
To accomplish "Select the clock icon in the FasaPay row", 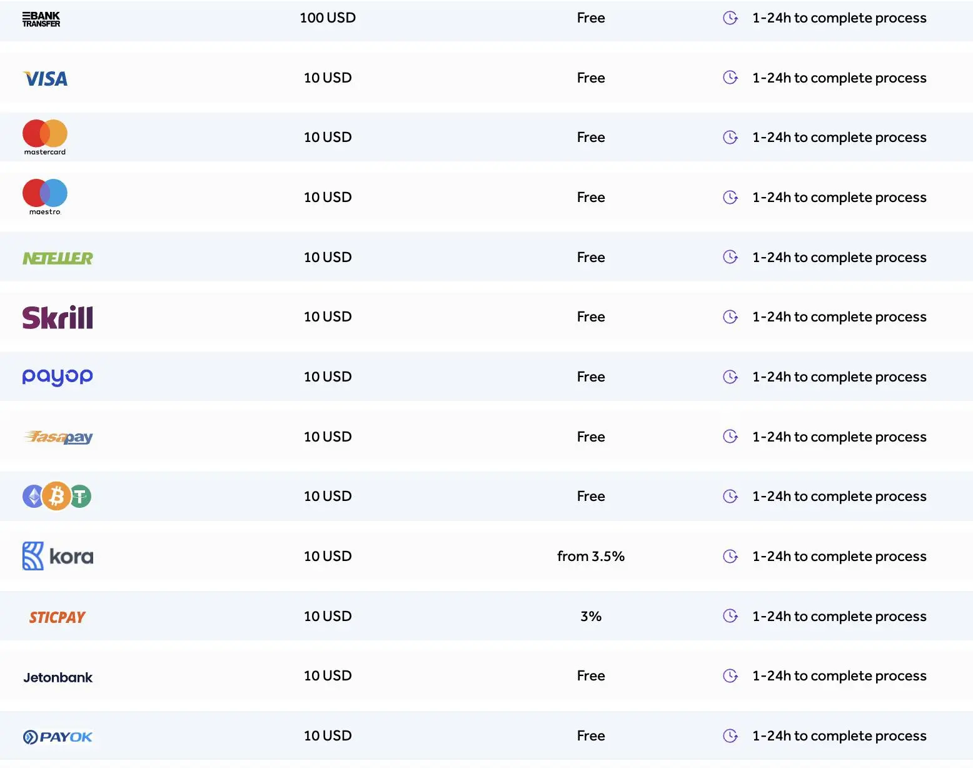I will 730,437.
